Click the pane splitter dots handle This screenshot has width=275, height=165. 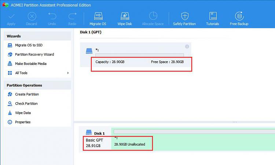coord(235,122)
